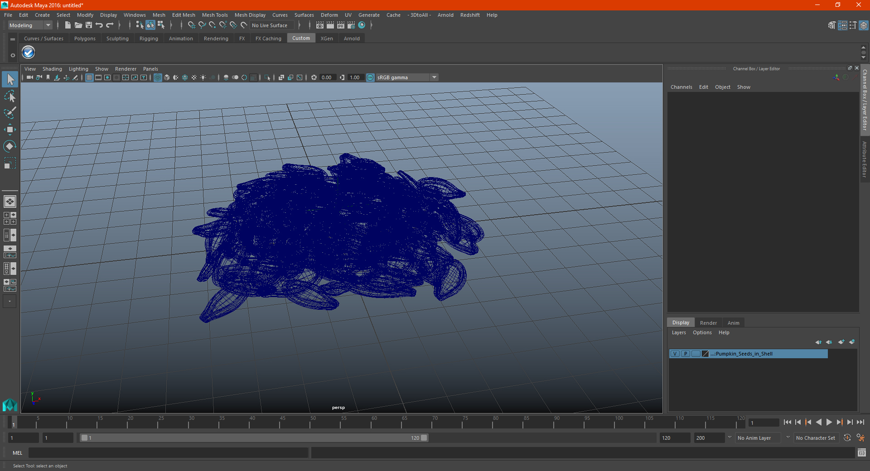This screenshot has height=471, width=870.
Task: Open Hypershade from status line
Action: point(362,25)
